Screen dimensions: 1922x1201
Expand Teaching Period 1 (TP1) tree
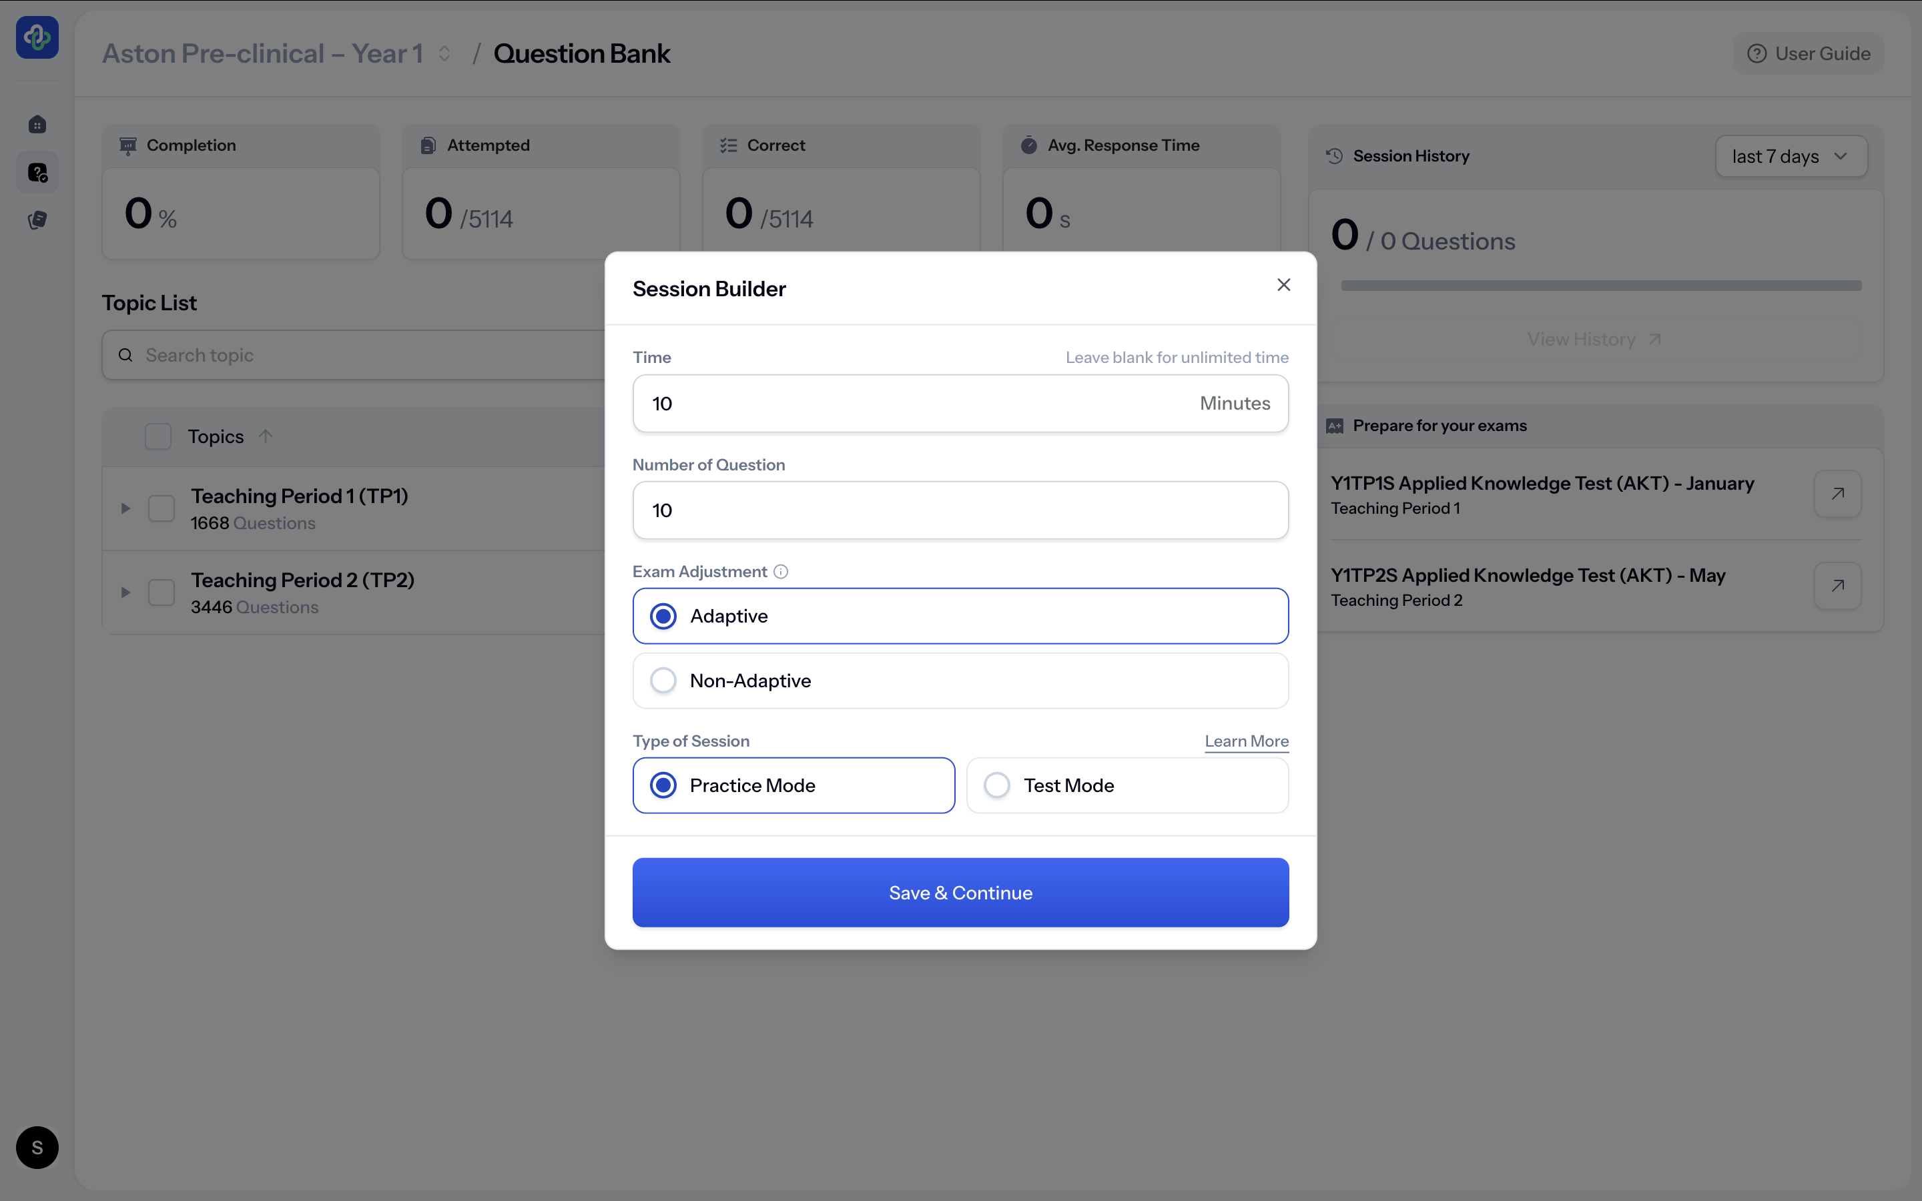point(125,508)
